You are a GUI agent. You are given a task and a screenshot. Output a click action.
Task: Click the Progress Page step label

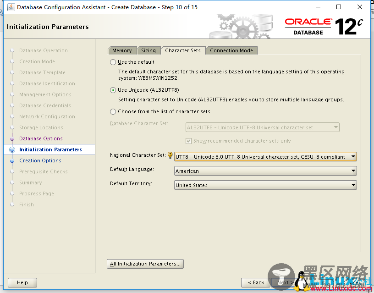point(37,193)
